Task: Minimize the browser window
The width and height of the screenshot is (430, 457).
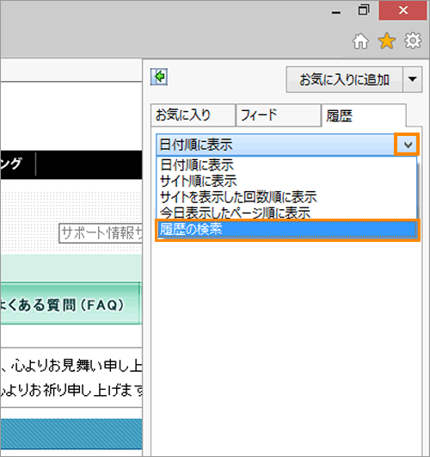Action: tap(336, 12)
